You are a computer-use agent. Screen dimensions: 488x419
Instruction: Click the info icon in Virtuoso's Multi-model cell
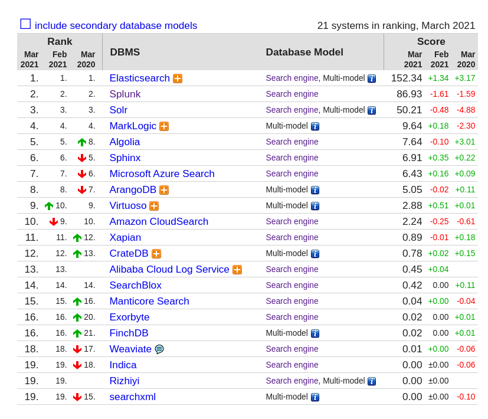[x=315, y=206]
